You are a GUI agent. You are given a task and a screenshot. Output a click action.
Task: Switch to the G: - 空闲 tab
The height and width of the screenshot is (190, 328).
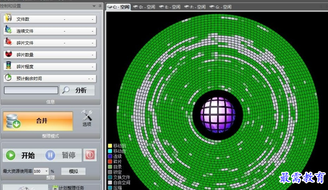(221, 7)
